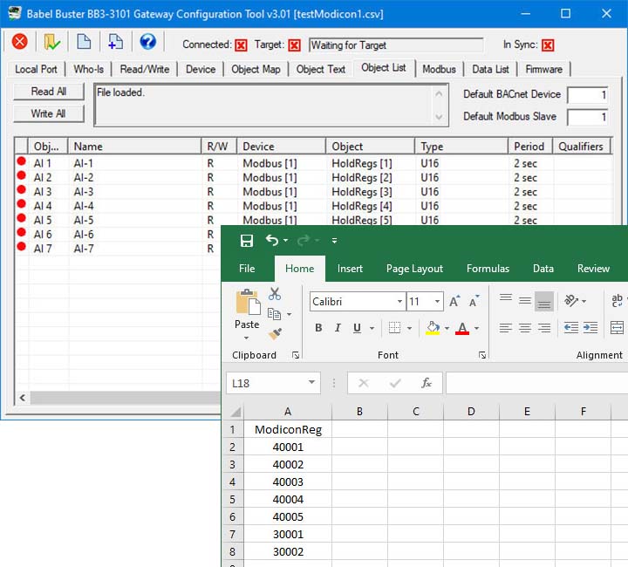This screenshot has width=628, height=567.
Task: Click the Orientation angled text icon
Action: 570,300
